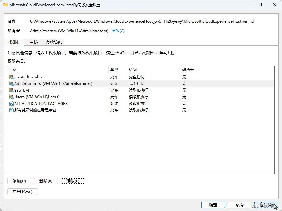282x211 pixels.
Task: Open the 有效访问 tab
Action: [54, 42]
